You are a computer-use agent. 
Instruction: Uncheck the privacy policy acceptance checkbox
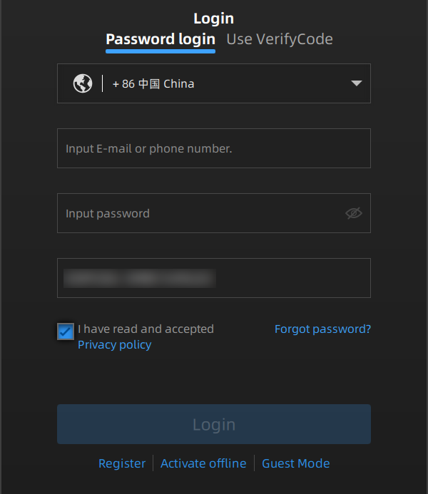66,331
